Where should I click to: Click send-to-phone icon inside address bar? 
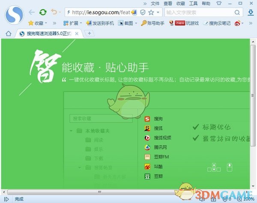pos(134,12)
